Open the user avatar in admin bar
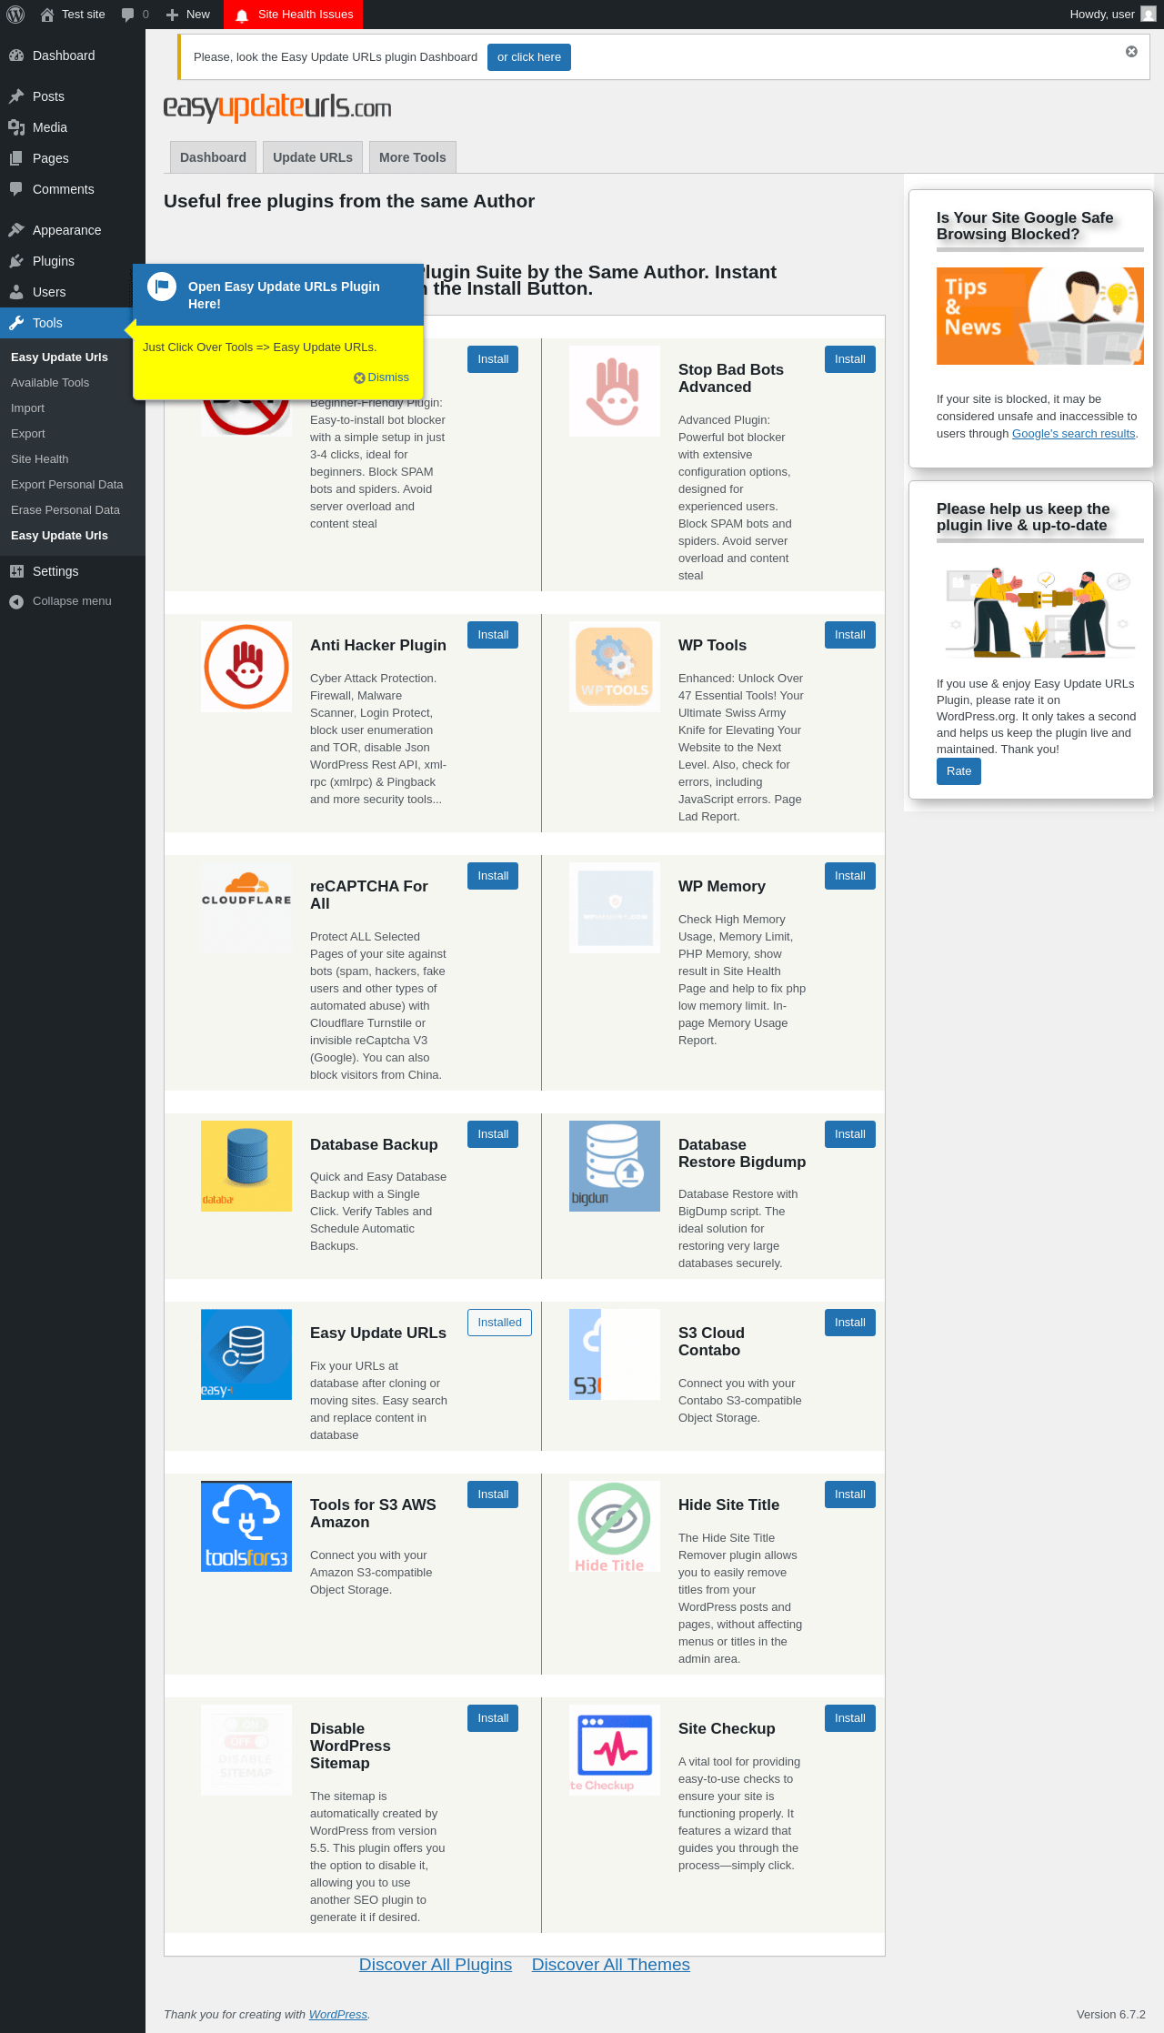The image size is (1164, 2033). point(1149,15)
